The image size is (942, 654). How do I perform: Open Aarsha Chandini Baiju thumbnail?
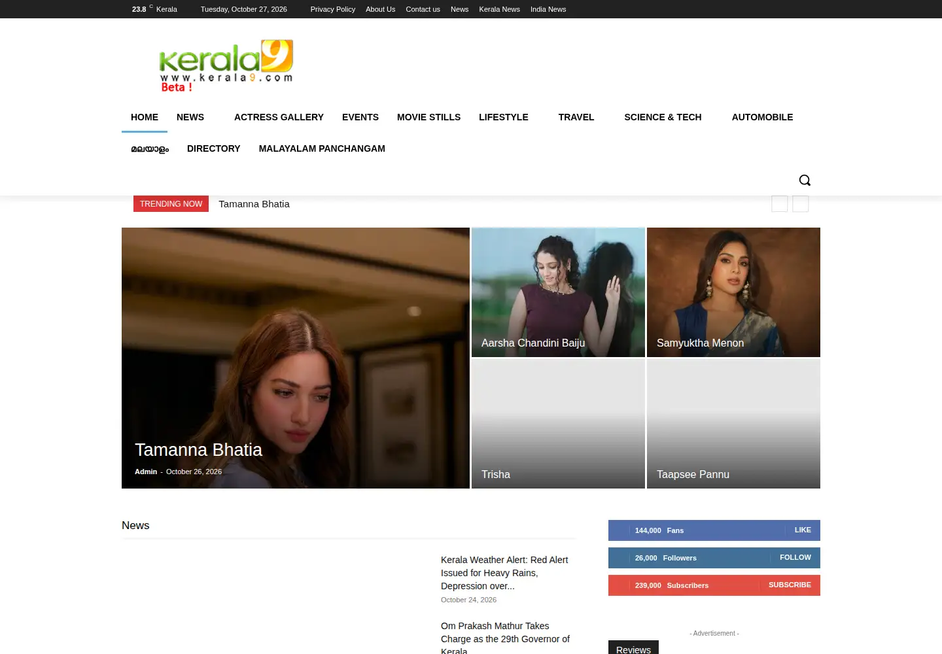pos(558,292)
